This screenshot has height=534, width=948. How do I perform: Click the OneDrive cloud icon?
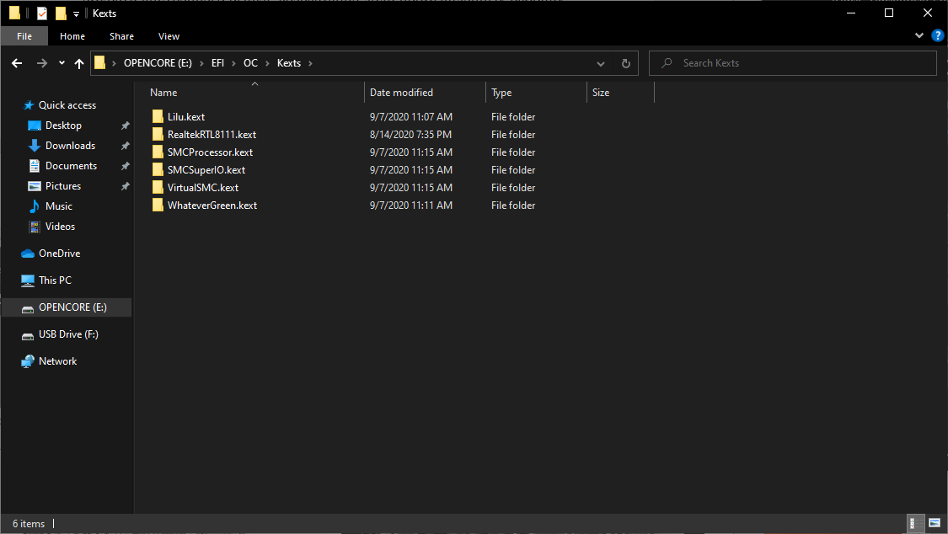(28, 254)
